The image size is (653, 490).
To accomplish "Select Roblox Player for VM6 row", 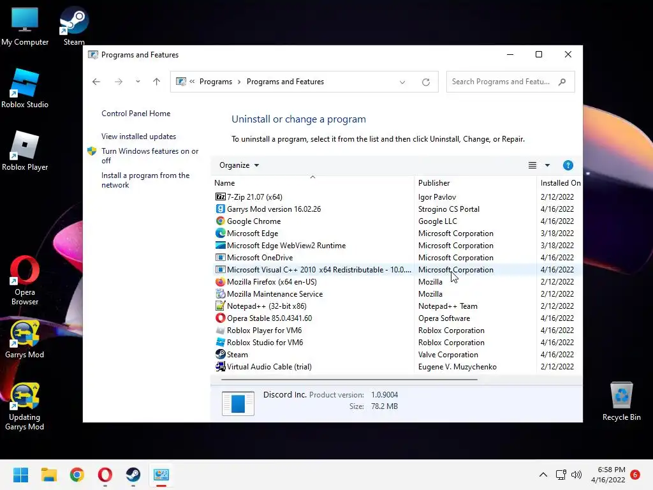I will pyautogui.click(x=397, y=330).
